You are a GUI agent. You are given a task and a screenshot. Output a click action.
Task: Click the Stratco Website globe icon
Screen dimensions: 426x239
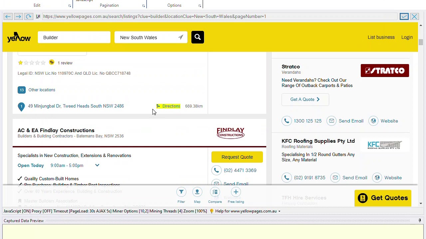click(373, 121)
